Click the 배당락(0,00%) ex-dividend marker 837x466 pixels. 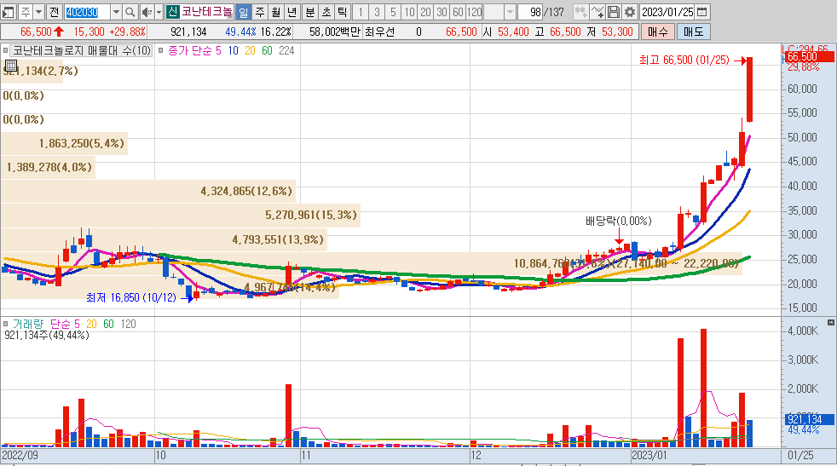pyautogui.click(x=618, y=221)
